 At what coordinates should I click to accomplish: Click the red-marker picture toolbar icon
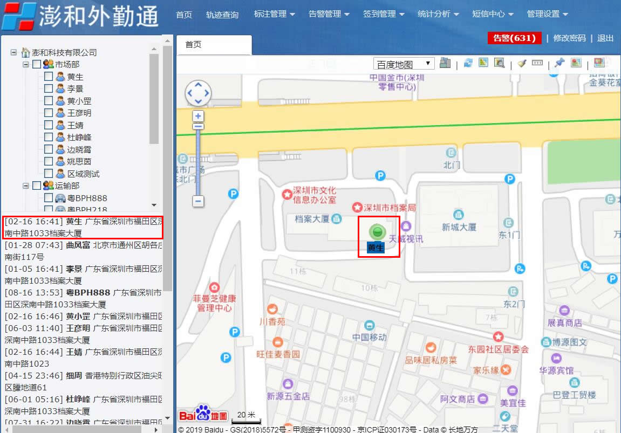pos(576,63)
